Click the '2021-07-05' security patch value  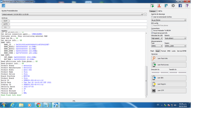pyautogui.click(x=28, y=87)
